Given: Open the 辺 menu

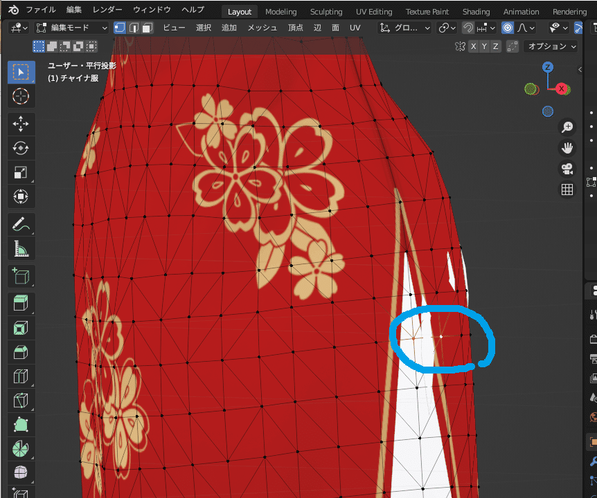Looking at the screenshot, I should (x=317, y=28).
